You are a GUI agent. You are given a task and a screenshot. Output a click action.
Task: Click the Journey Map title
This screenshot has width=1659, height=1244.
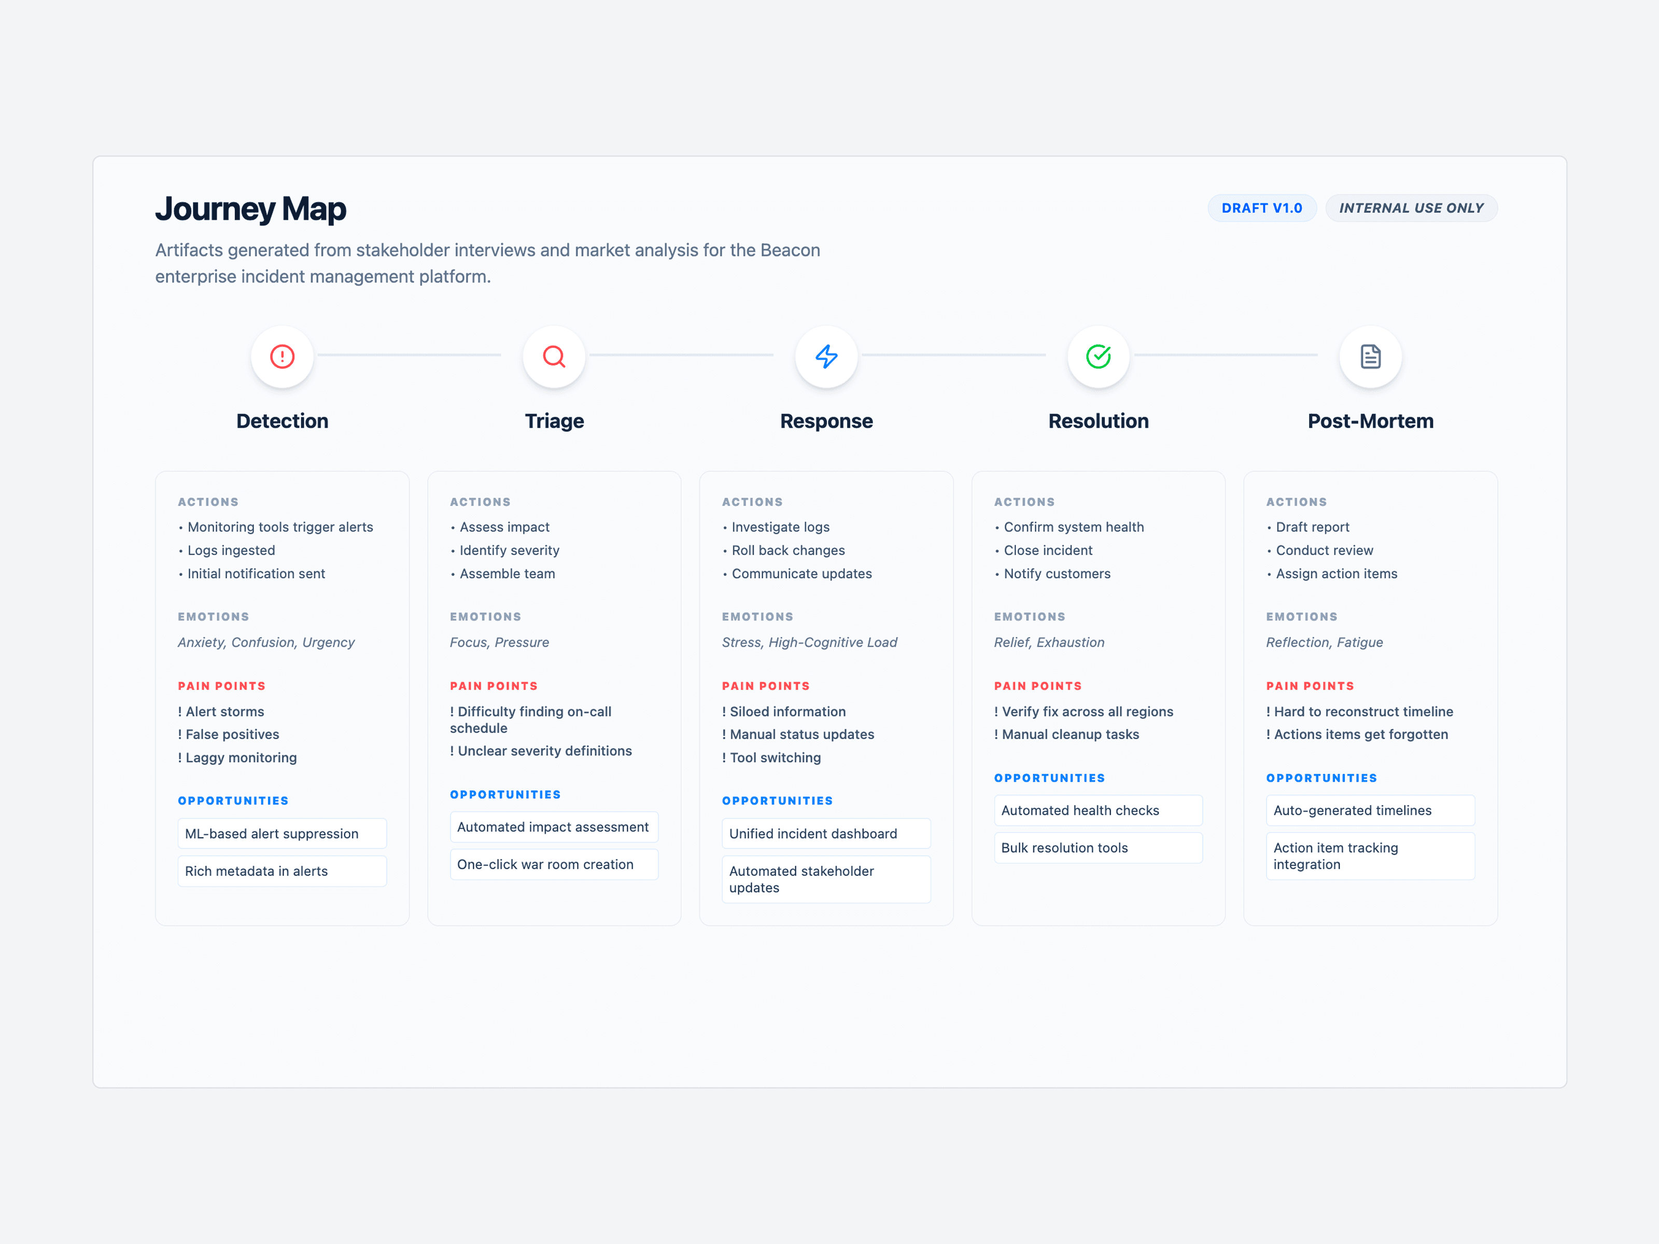[250, 208]
